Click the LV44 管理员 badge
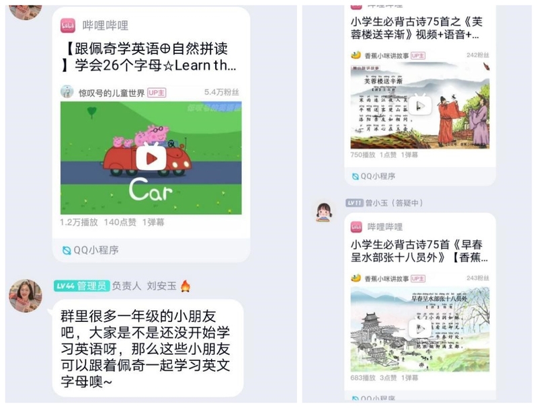This screenshot has width=537, height=408. pyautogui.click(x=81, y=286)
